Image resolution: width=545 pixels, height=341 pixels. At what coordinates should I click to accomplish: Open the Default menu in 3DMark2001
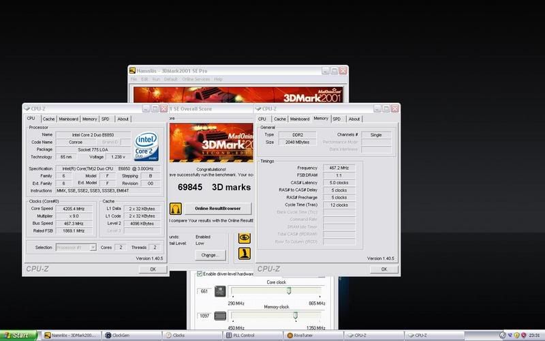point(171,79)
